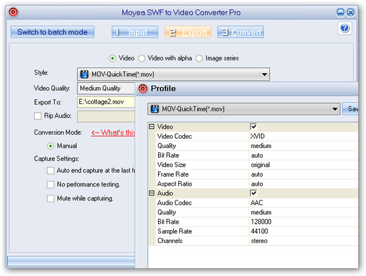Select Image series option
This screenshot has height=276, width=366.
[x=199, y=58]
